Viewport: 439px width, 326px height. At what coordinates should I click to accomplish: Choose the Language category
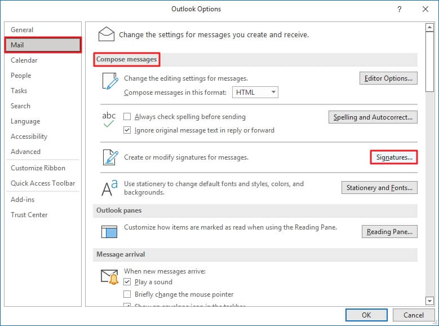click(43, 121)
